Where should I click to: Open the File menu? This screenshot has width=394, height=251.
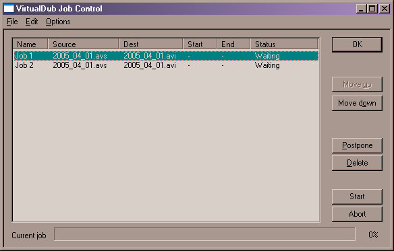(12, 22)
